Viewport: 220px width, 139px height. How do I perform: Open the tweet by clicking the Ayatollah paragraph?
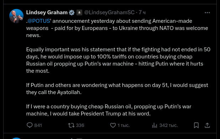click(x=117, y=89)
